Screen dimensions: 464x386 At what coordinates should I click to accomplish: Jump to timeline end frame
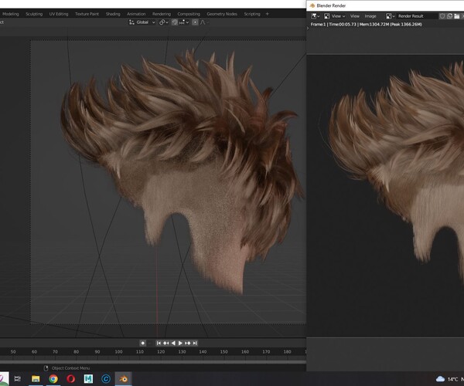tap(195, 343)
